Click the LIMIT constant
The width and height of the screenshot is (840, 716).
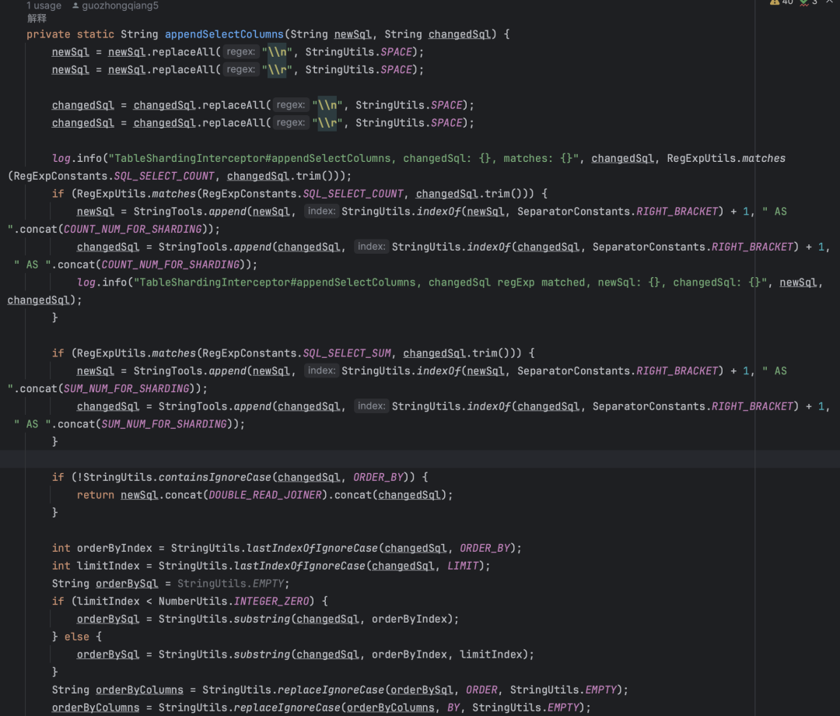tap(463, 566)
